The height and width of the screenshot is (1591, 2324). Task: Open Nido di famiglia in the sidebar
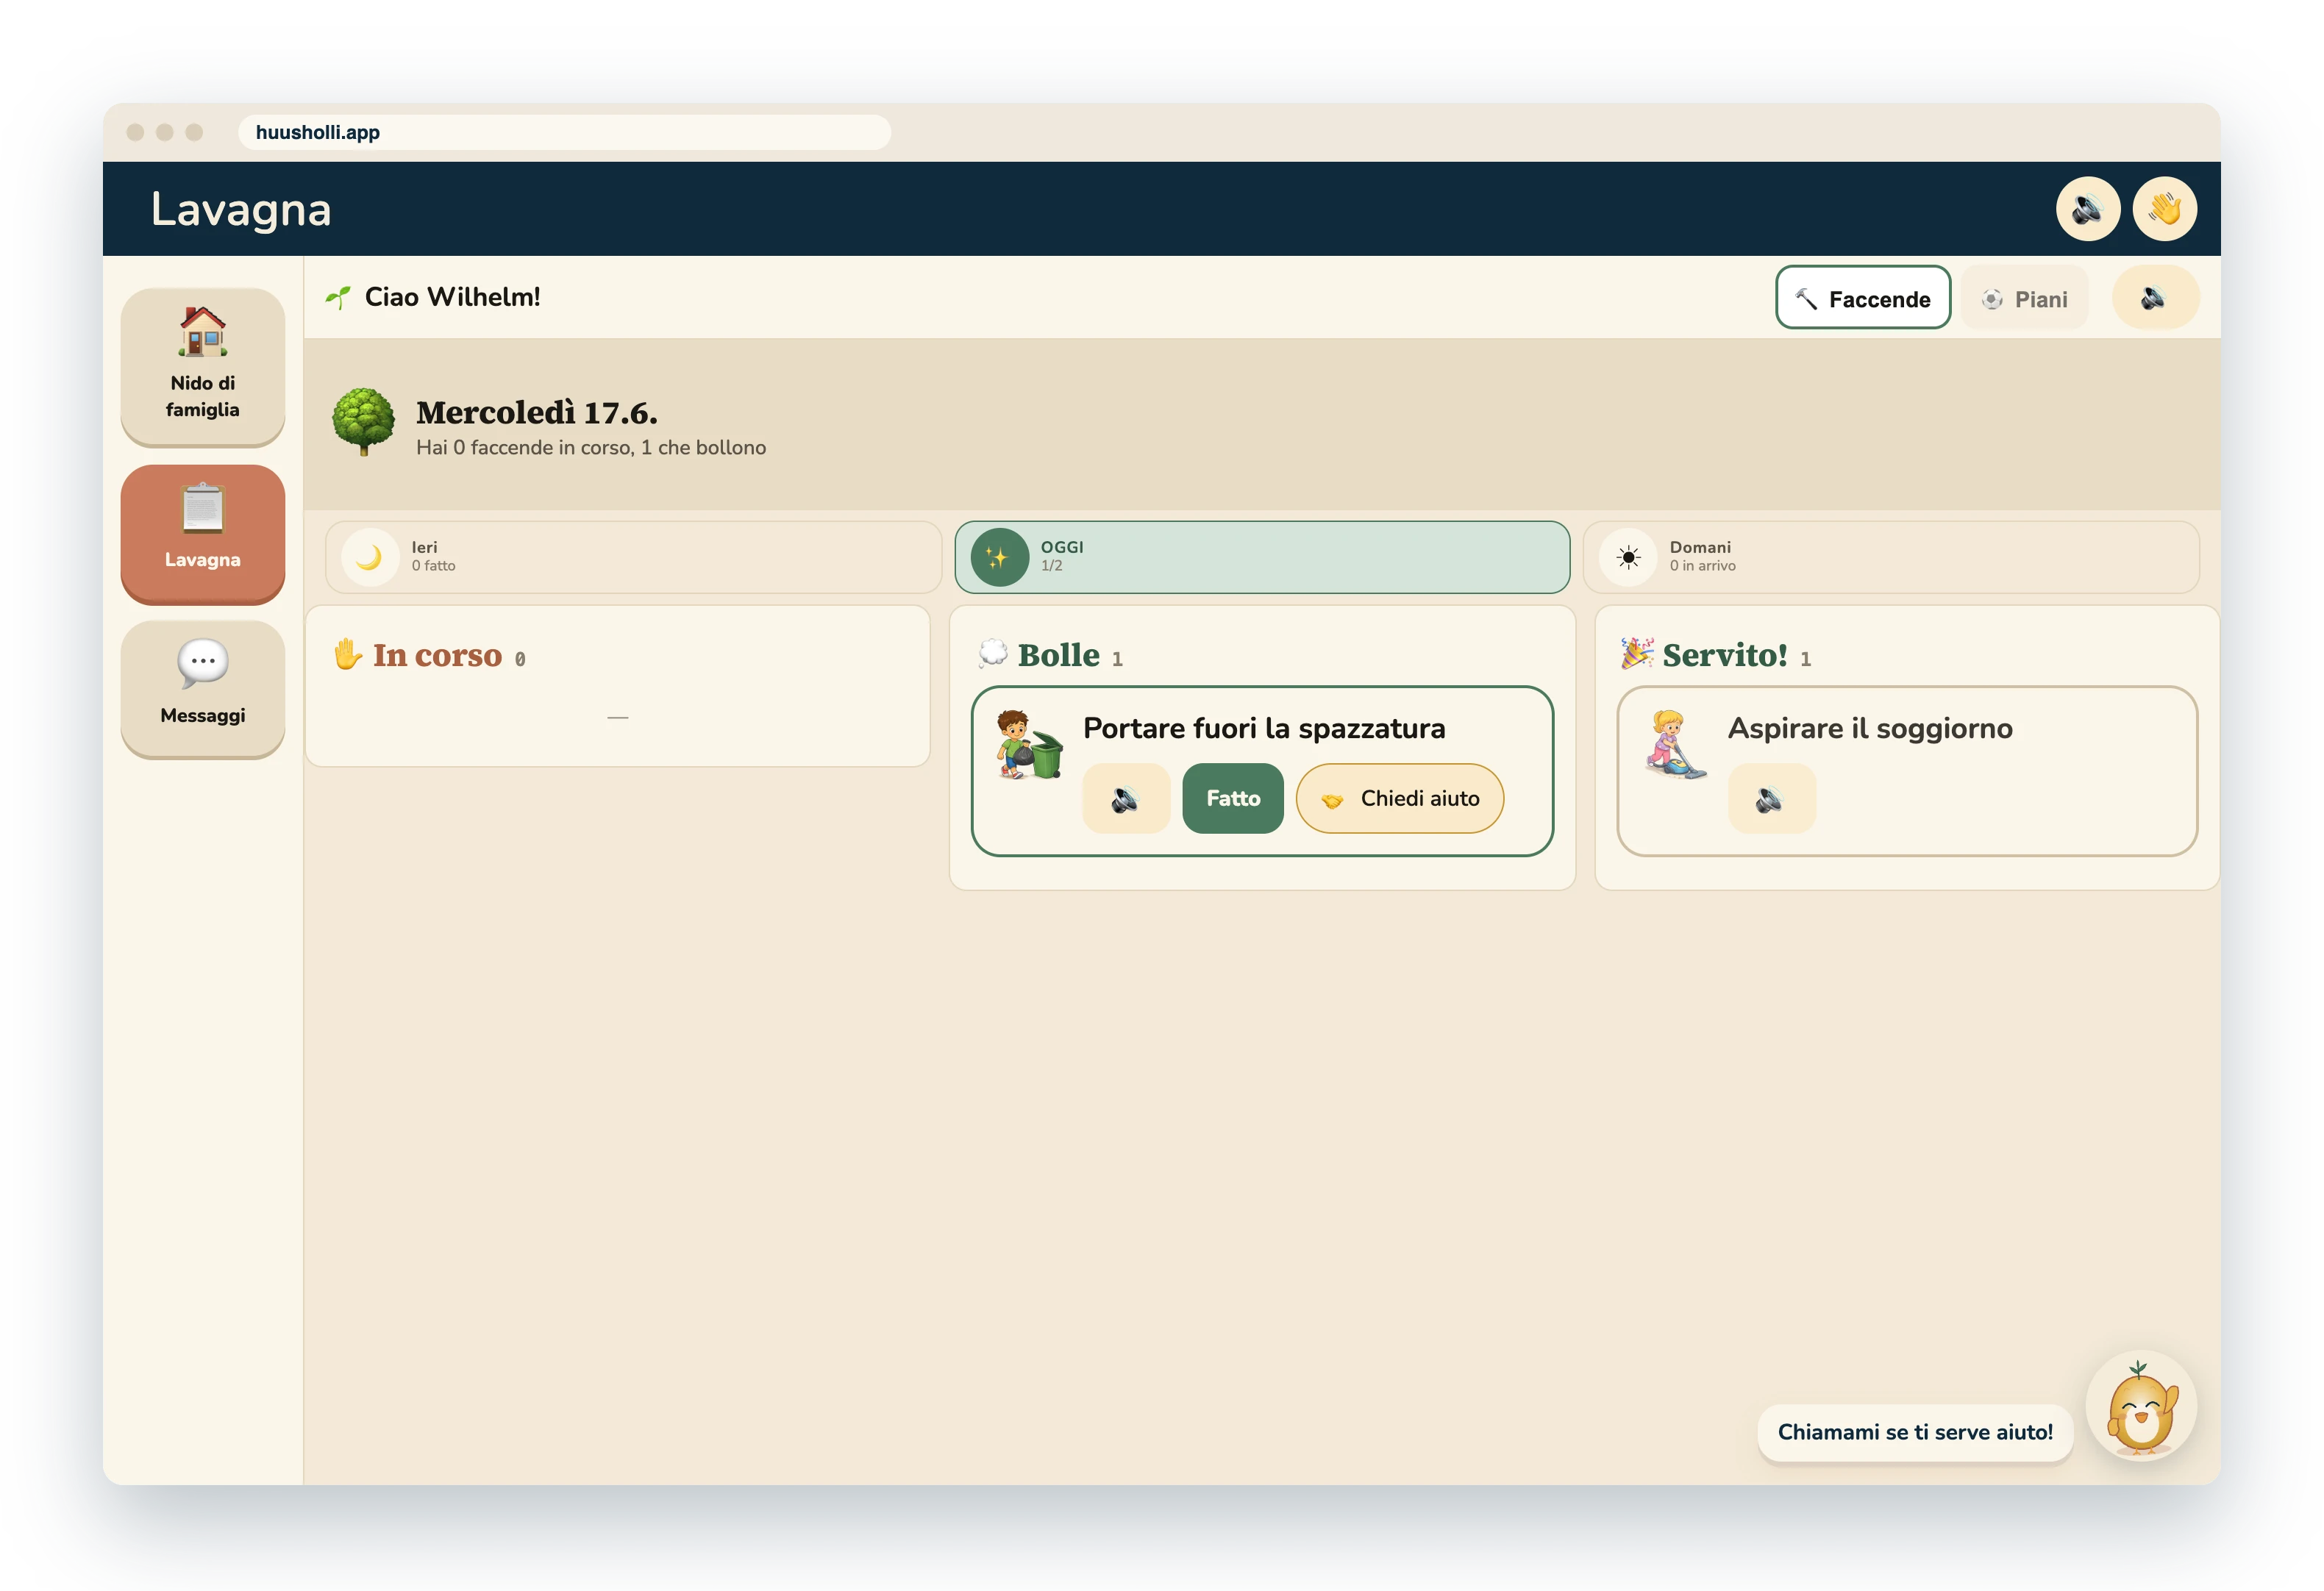203,366
